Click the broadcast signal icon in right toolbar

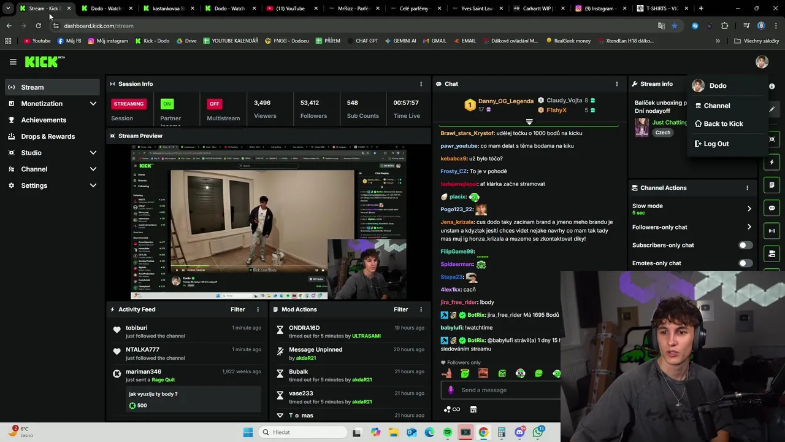(x=772, y=231)
